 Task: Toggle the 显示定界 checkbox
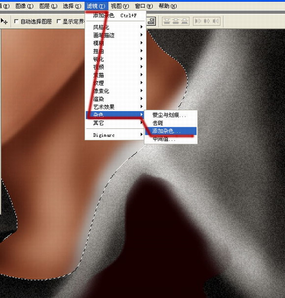pos(59,21)
